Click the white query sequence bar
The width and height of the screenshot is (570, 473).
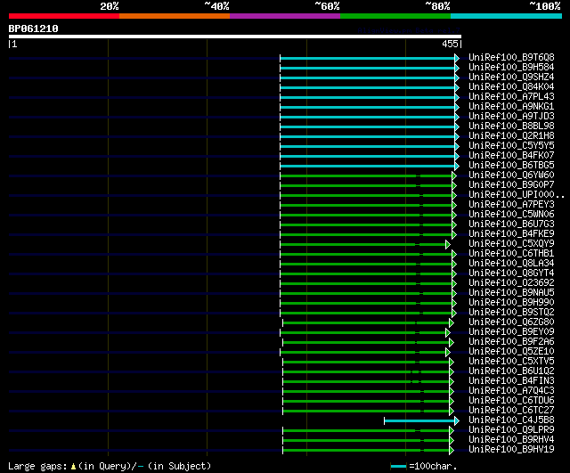point(235,37)
